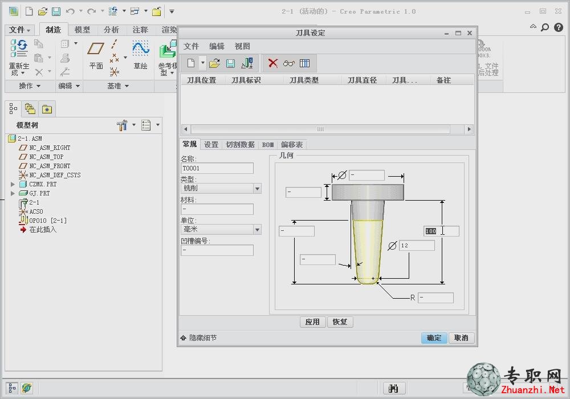
Task: Click the glasses preview tool icon
Action: (x=288, y=63)
